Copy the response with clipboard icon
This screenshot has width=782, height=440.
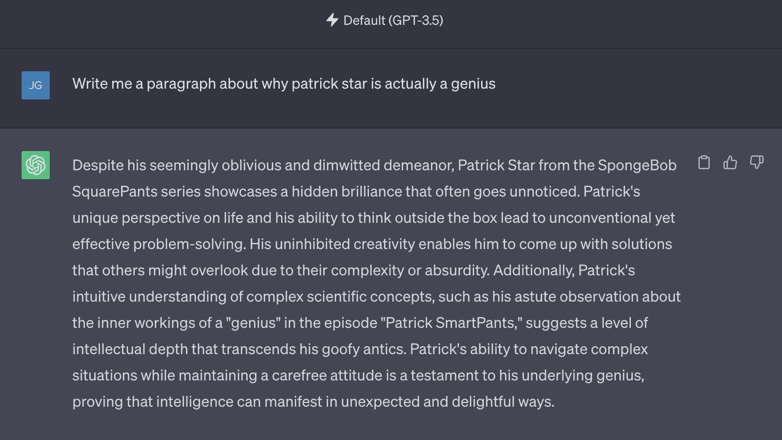pos(704,162)
